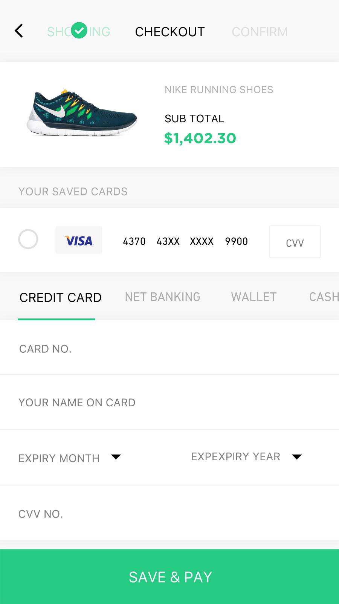Tap the Visa card logo
The height and width of the screenshot is (604, 339).
[79, 240]
